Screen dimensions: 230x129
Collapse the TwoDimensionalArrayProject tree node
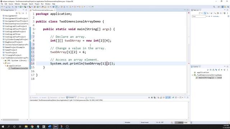(1, 58)
